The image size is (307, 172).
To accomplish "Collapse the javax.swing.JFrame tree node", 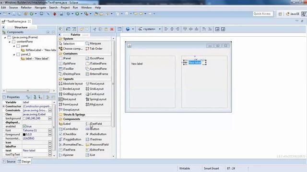I will 5,37.
